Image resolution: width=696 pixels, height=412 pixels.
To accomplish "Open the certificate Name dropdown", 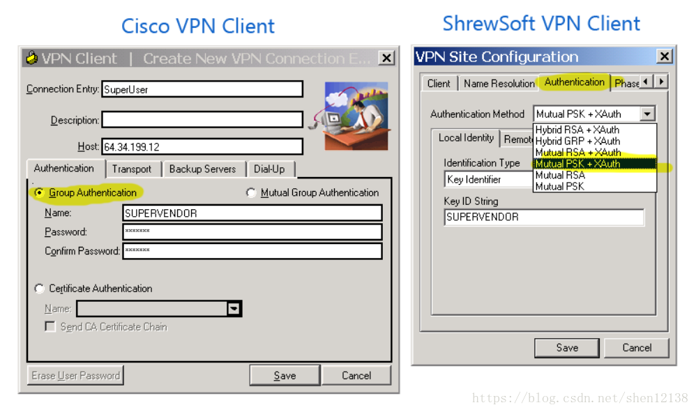I will coord(234,308).
